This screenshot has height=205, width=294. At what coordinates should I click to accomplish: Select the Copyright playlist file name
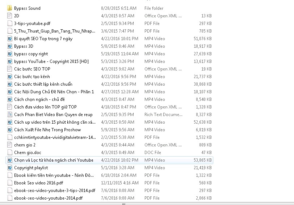point(31,168)
